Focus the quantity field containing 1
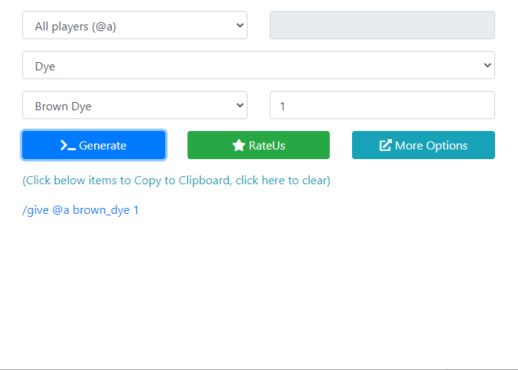Viewport: 518px width, 370px height. pos(382,106)
